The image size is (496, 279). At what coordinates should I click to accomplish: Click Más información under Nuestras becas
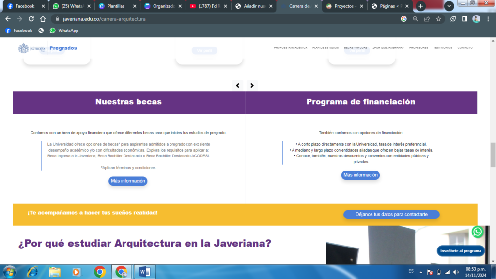127,181
